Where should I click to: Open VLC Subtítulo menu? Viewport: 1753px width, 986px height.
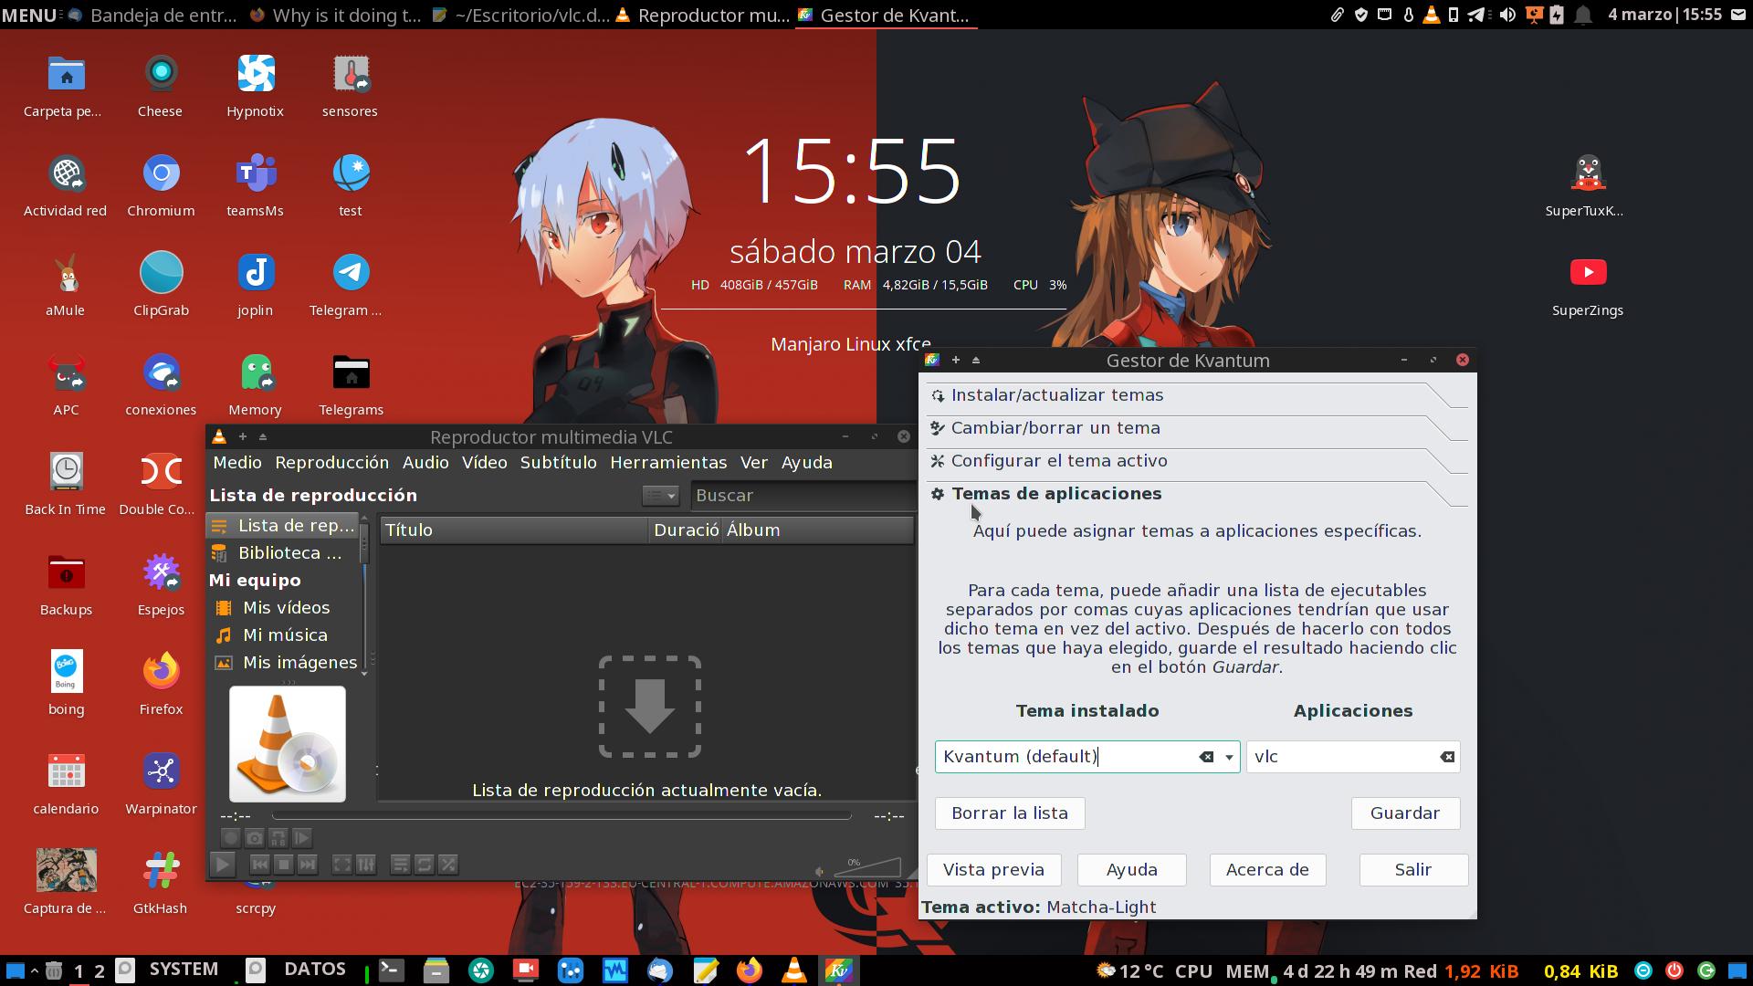(x=558, y=463)
